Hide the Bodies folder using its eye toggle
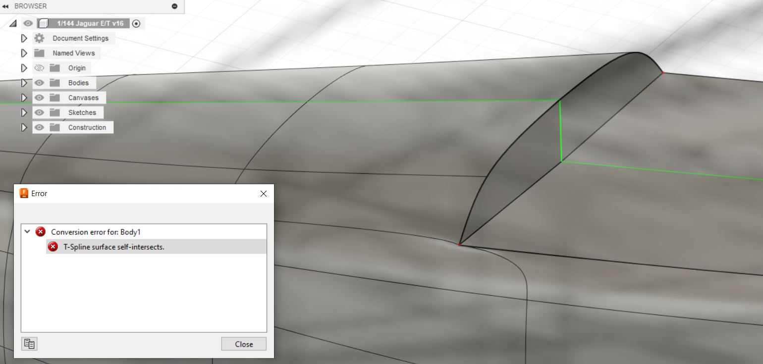763x364 pixels. [x=39, y=83]
